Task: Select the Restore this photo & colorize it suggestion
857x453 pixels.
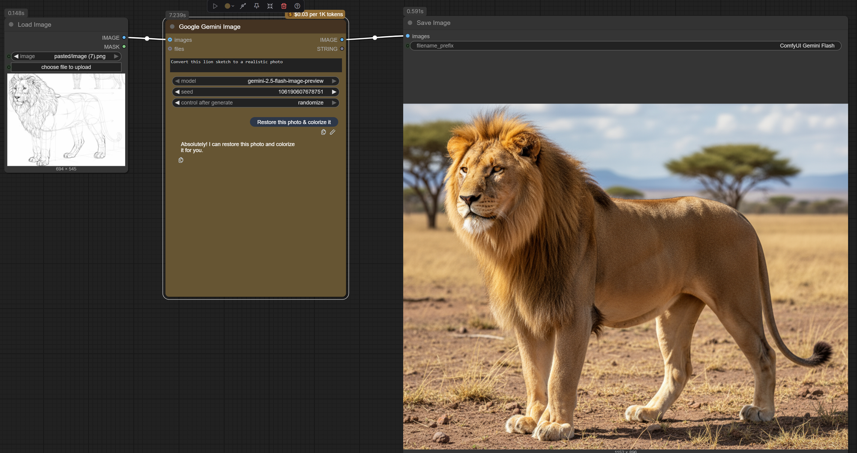Action: (294, 122)
